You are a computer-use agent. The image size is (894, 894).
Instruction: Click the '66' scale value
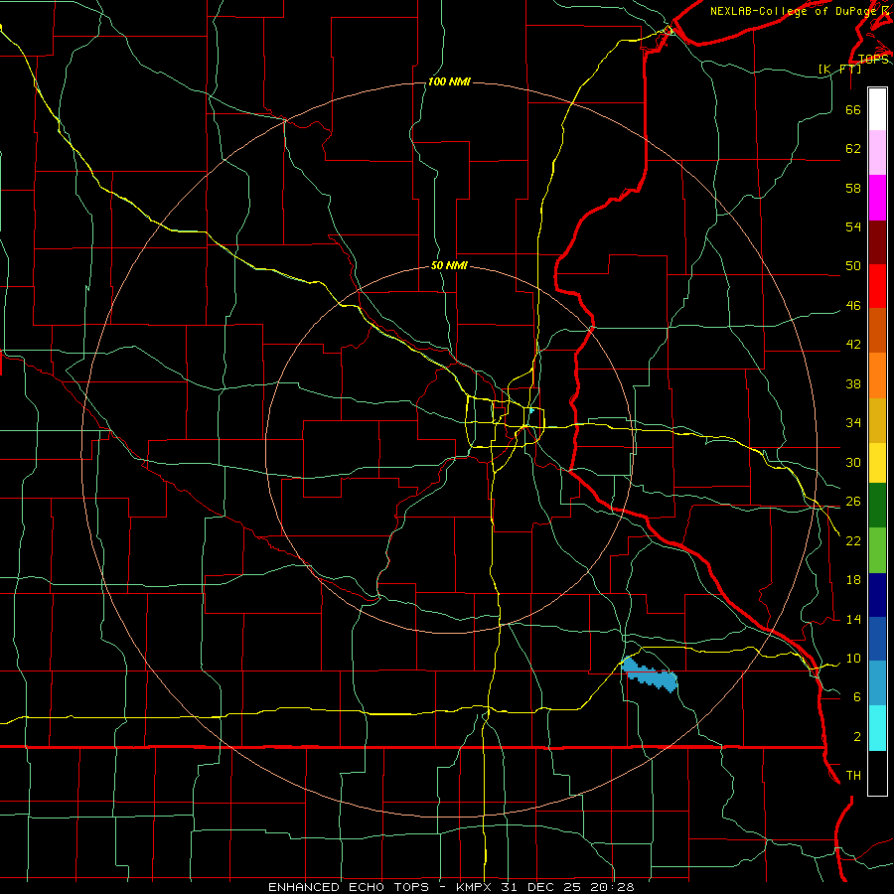(853, 110)
